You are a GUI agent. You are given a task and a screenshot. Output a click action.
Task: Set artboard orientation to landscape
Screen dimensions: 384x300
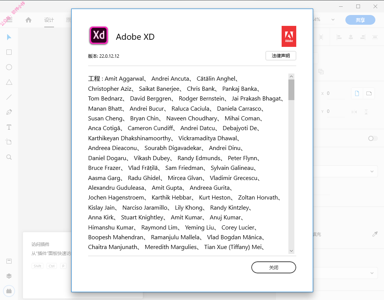point(369,93)
